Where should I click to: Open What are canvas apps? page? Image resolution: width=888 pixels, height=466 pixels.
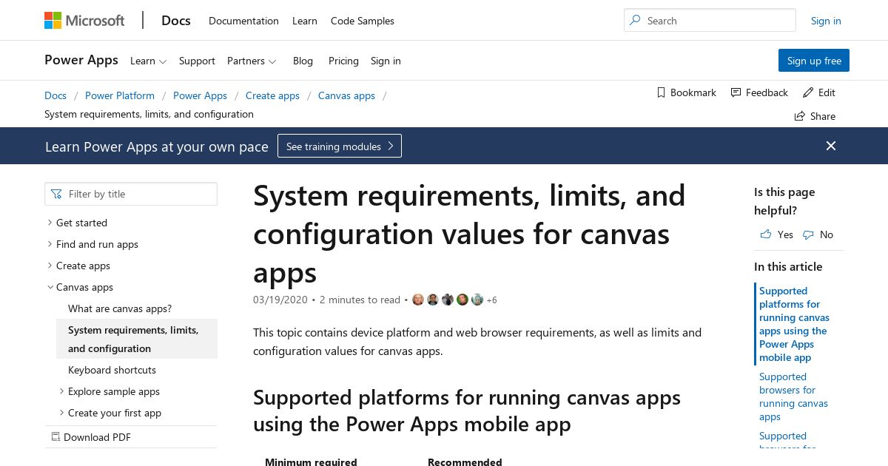coord(120,308)
